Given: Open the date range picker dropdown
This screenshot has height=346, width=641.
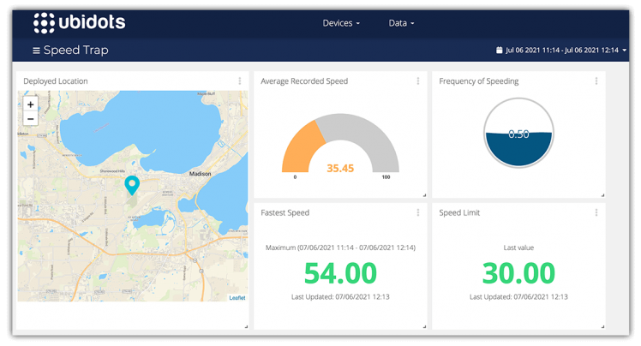Looking at the screenshot, I should click(565, 51).
